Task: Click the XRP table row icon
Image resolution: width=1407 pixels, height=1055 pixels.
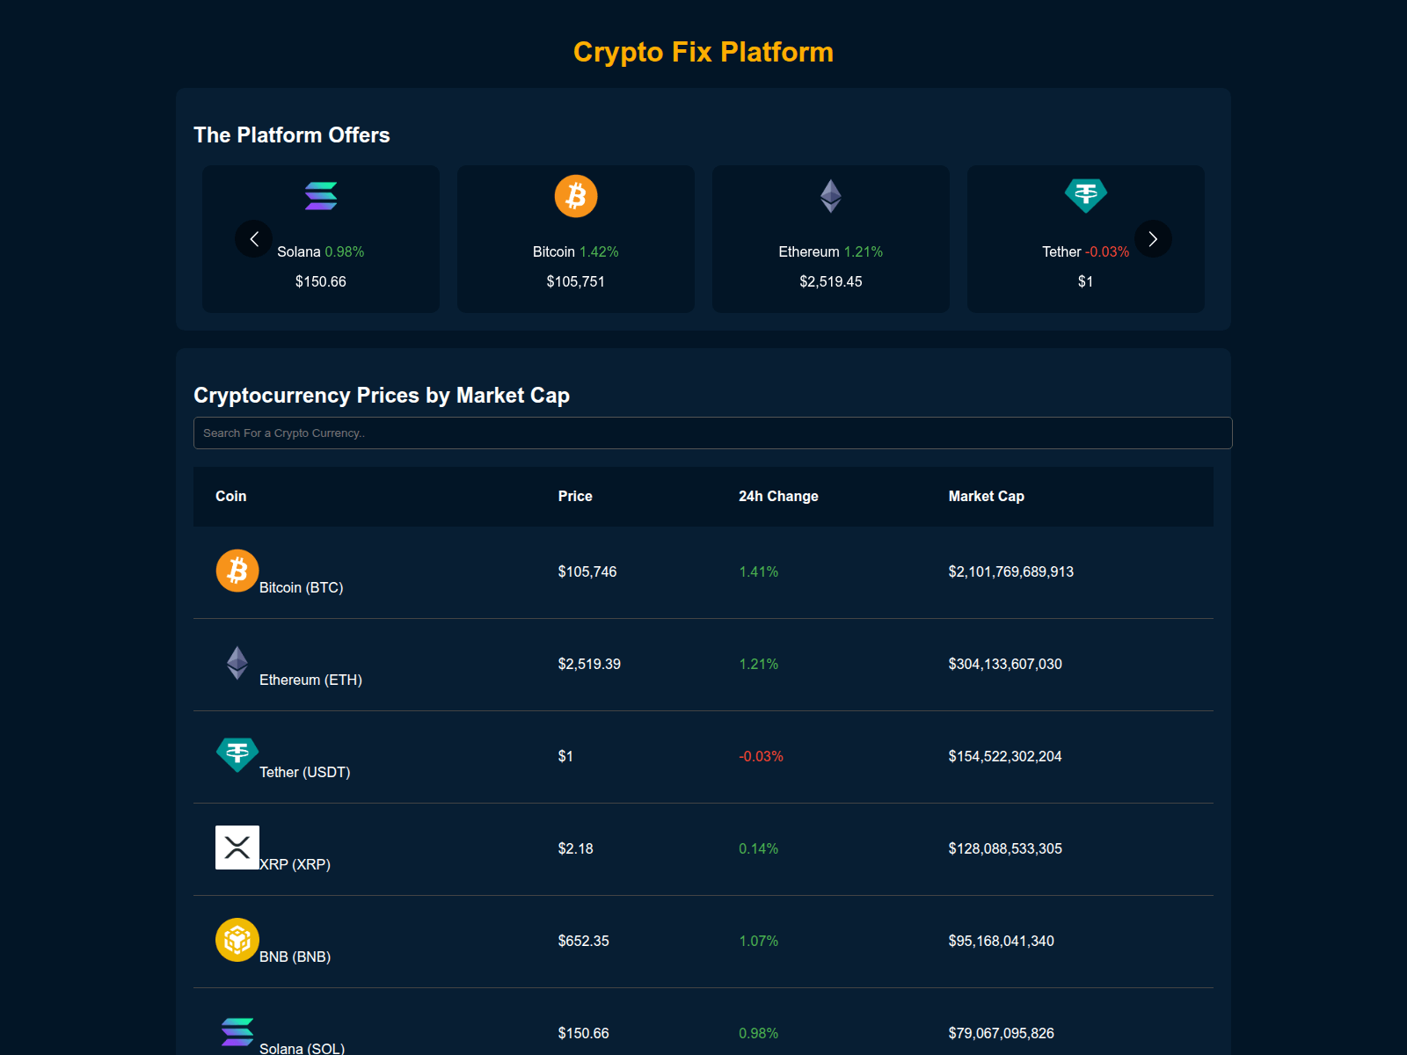Action: pos(237,848)
